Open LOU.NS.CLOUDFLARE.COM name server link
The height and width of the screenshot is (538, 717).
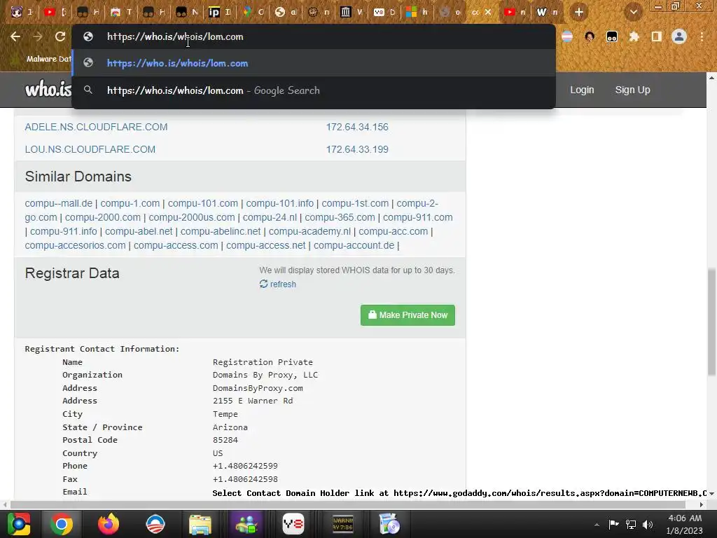(x=90, y=149)
